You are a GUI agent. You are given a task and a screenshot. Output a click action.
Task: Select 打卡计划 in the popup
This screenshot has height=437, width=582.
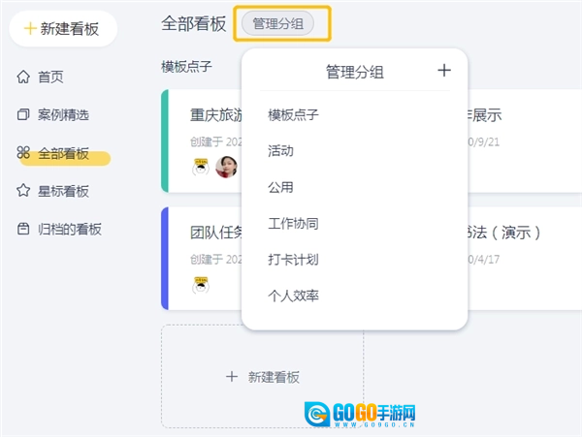(x=293, y=260)
